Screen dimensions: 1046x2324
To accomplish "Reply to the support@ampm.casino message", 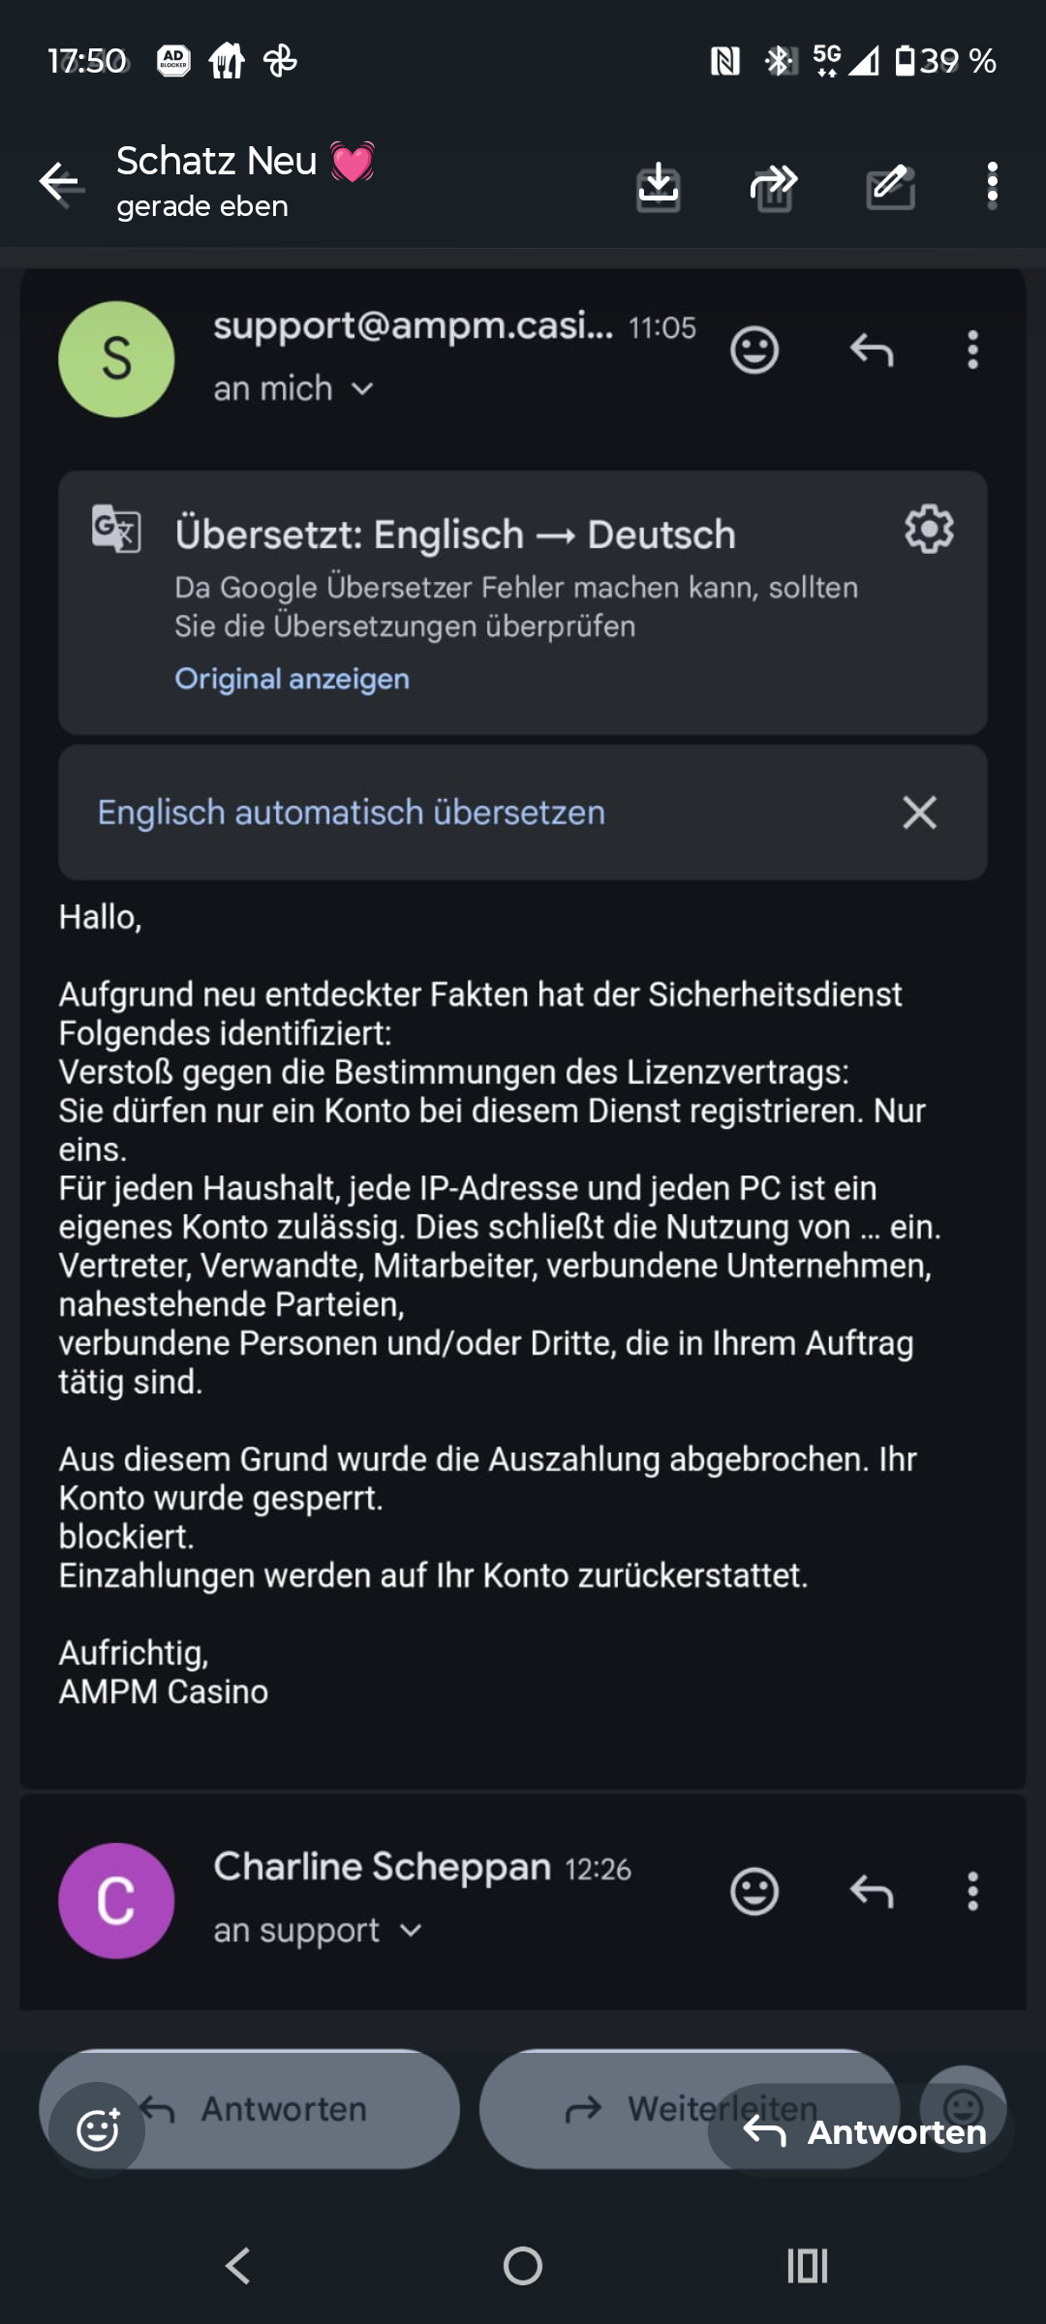I will (871, 350).
